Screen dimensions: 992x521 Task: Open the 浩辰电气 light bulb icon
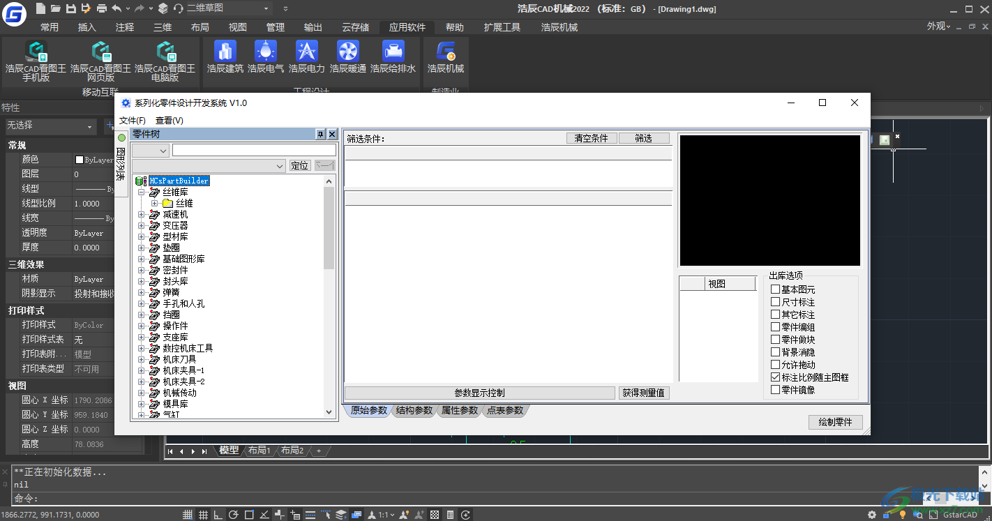(266, 51)
